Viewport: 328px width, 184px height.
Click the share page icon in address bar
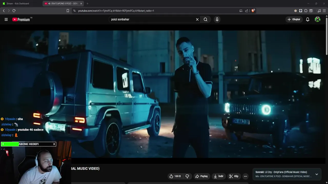click(247, 11)
